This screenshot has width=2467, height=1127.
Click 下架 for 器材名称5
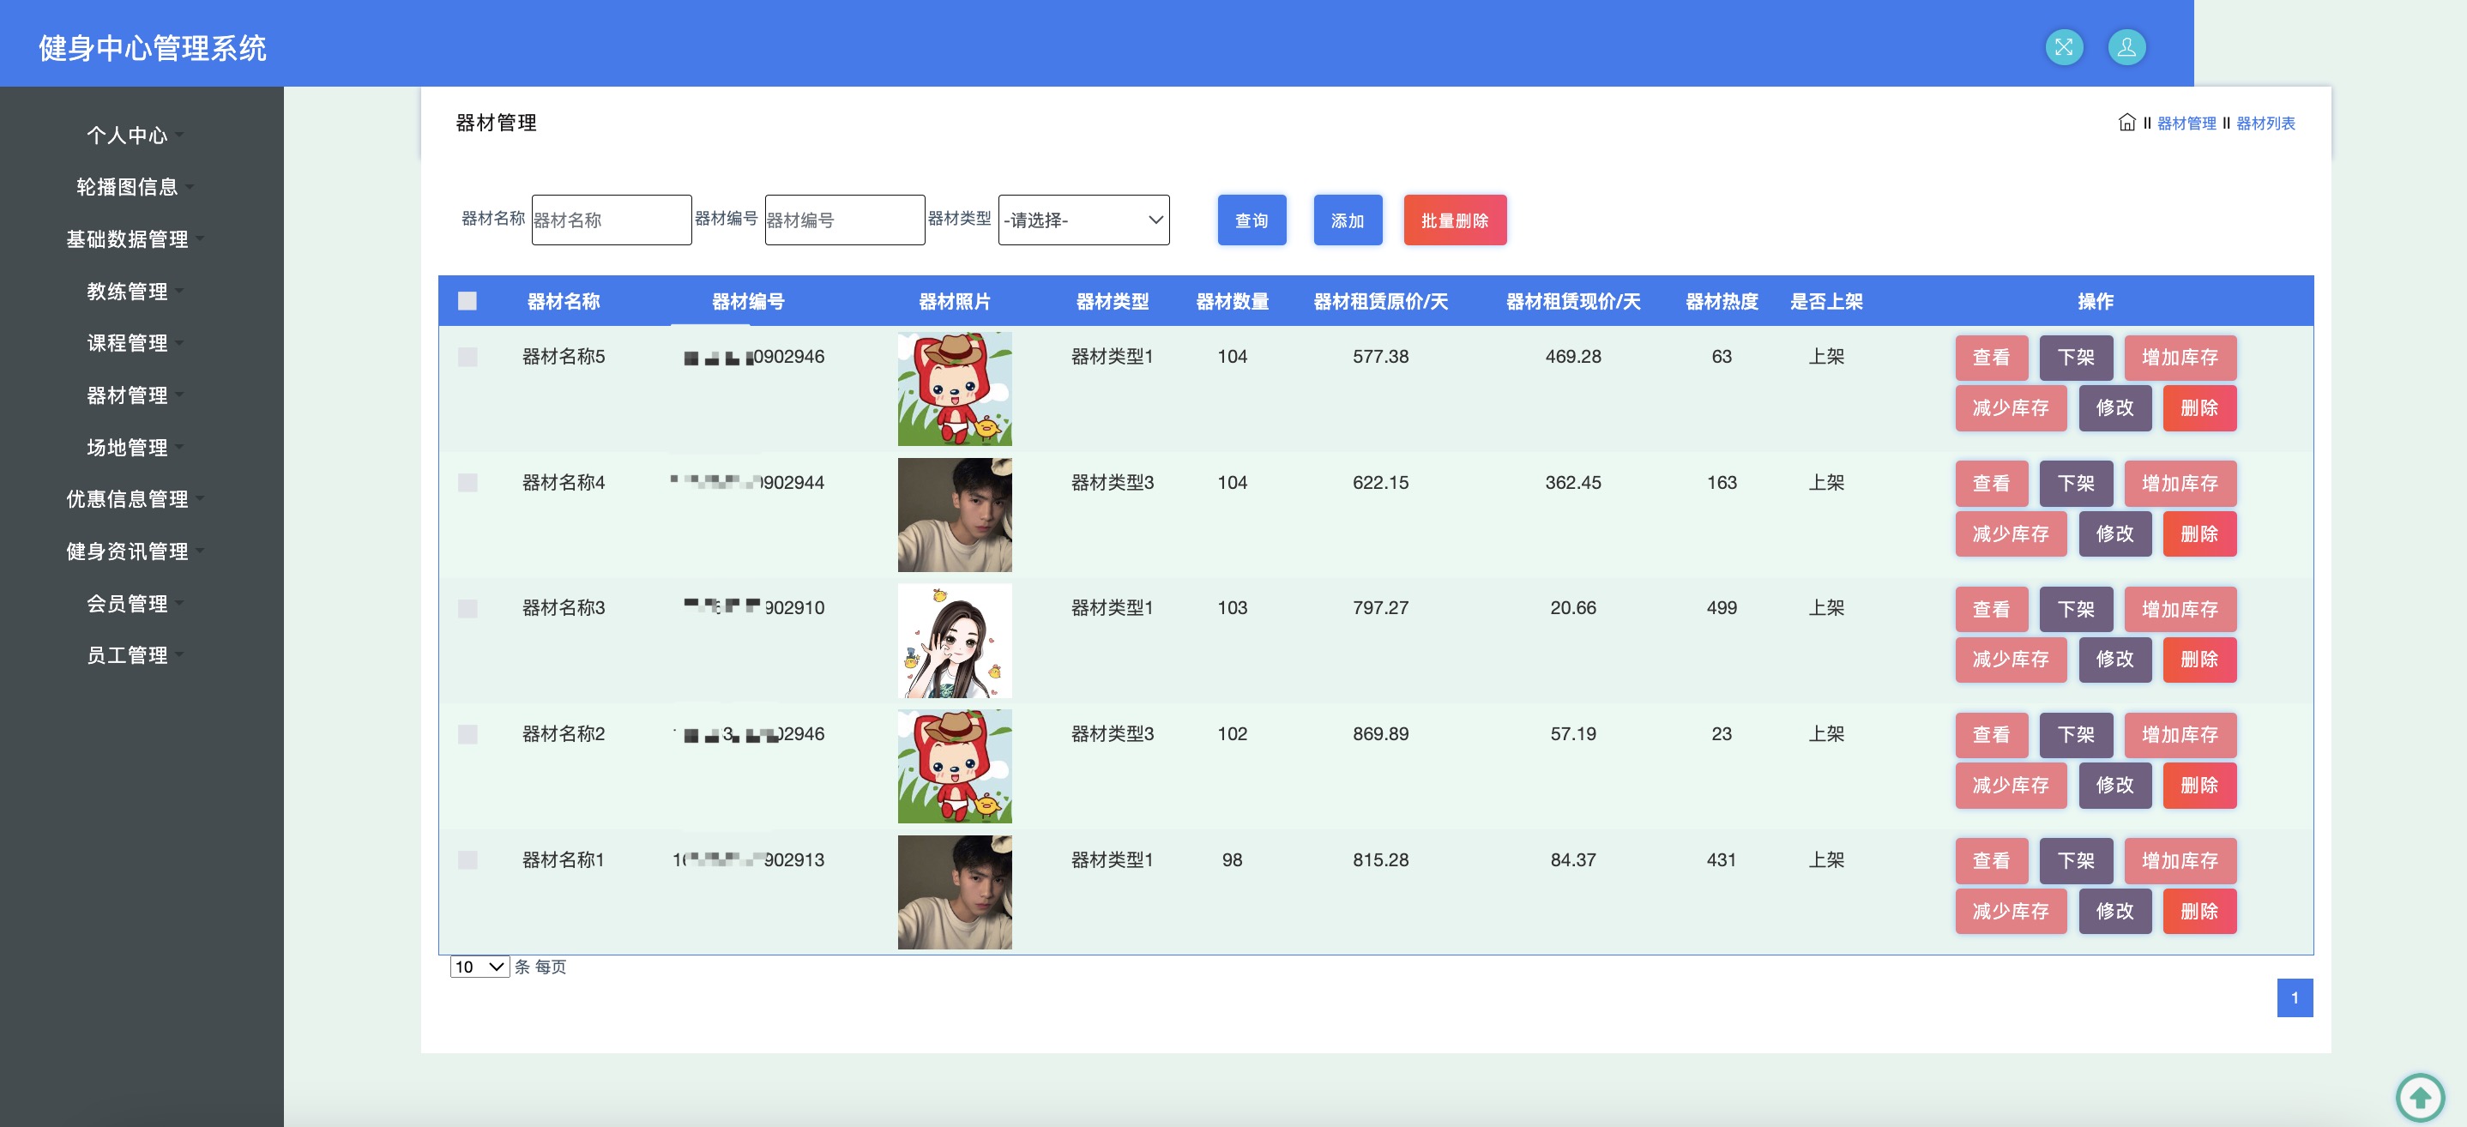pos(2075,357)
